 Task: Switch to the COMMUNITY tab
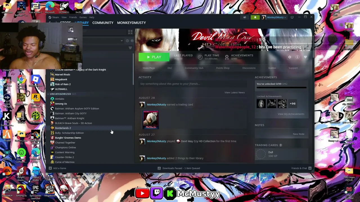point(103,23)
